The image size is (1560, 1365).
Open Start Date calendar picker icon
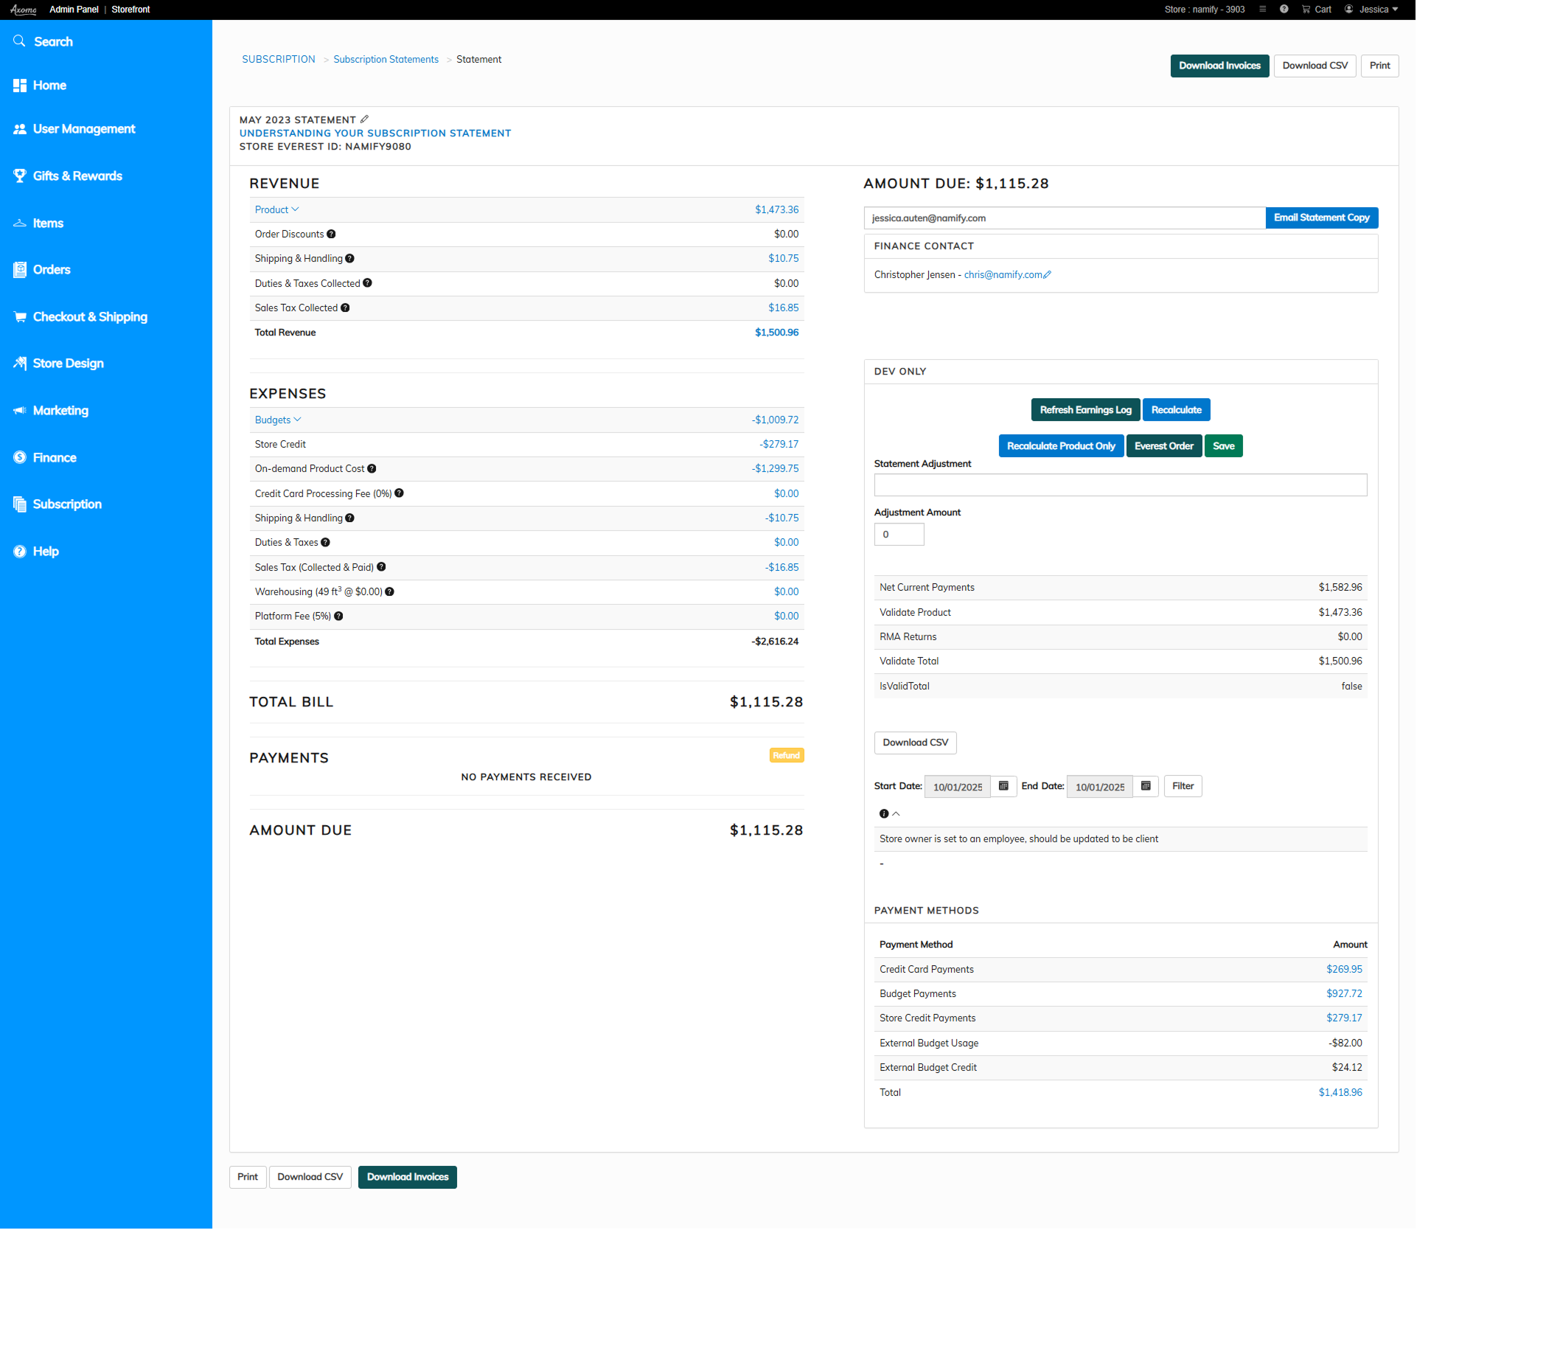coord(1003,786)
